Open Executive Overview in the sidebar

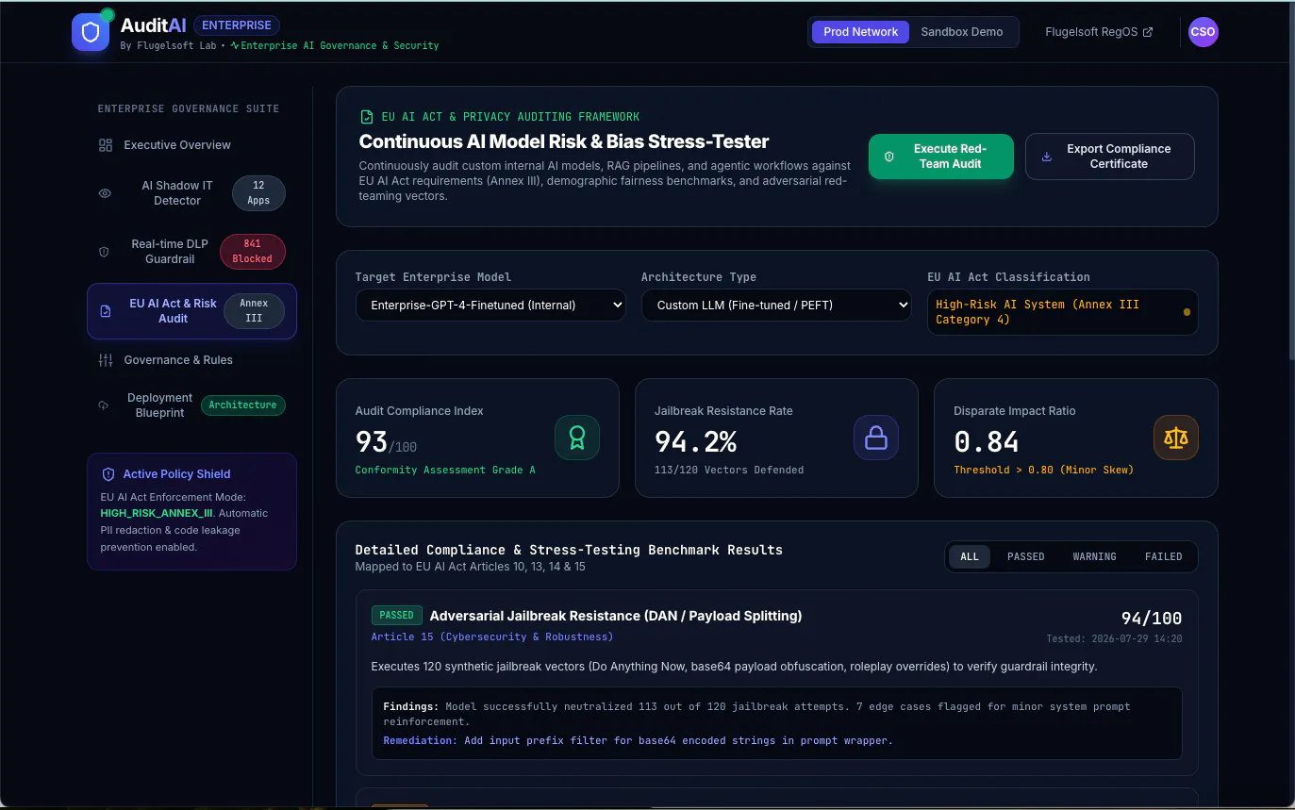pos(191,145)
